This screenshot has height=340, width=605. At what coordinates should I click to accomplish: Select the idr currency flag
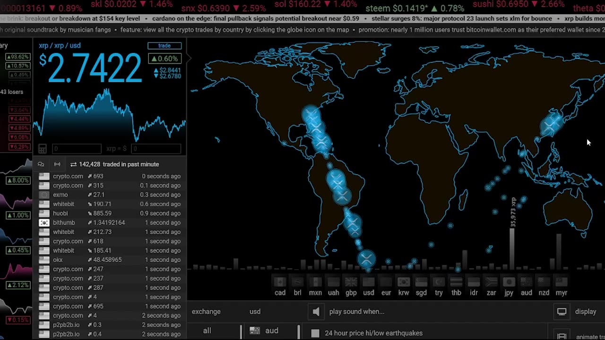474,282
